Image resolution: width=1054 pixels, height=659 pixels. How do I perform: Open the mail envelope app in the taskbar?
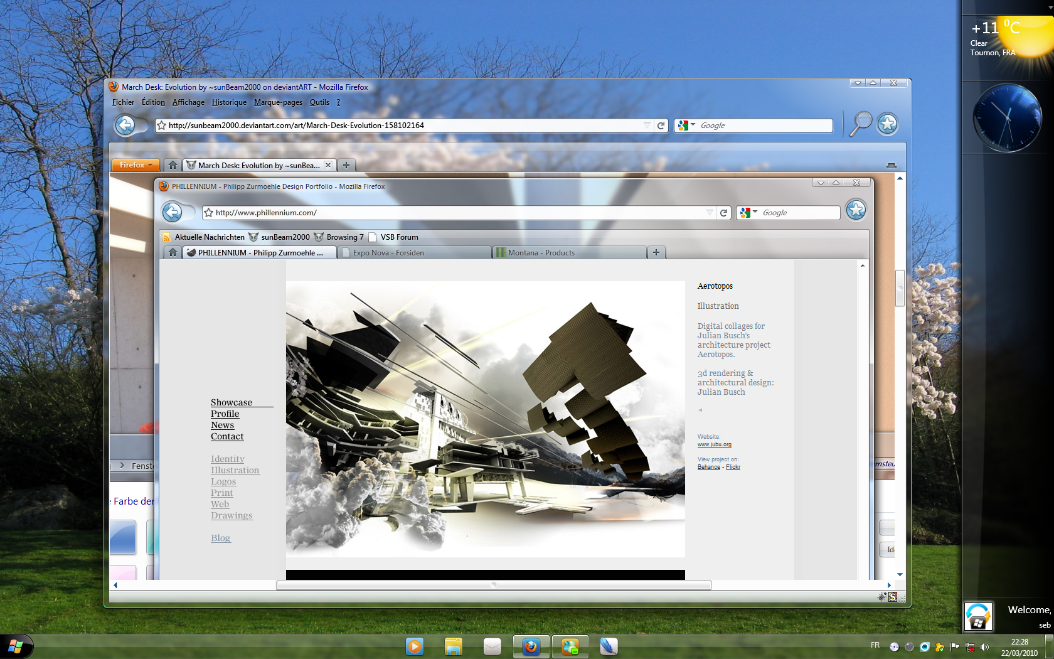click(x=492, y=646)
